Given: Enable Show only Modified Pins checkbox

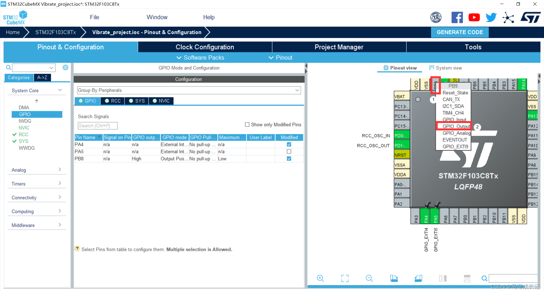Looking at the screenshot, I should pyautogui.click(x=247, y=124).
